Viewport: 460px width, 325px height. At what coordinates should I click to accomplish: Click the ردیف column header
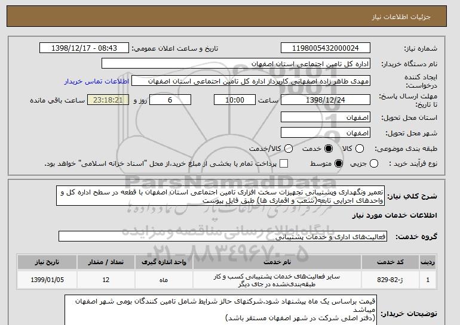tap(427, 262)
